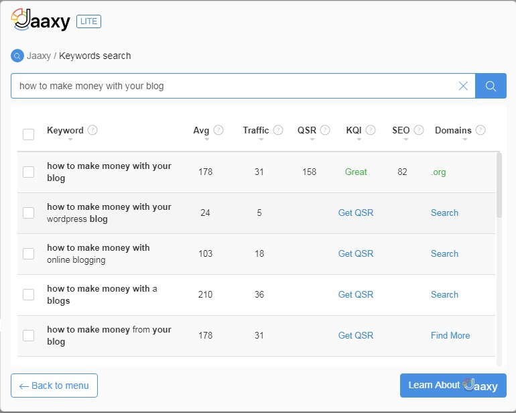Click the Jaaxy breadcrumb link
Viewport: 516px width, 413px height.
(39, 56)
